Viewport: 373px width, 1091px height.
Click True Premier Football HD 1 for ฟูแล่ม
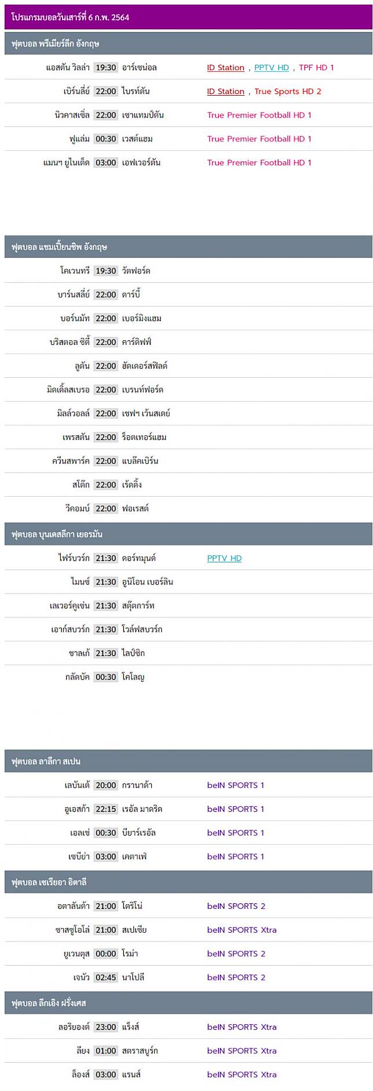click(x=259, y=139)
